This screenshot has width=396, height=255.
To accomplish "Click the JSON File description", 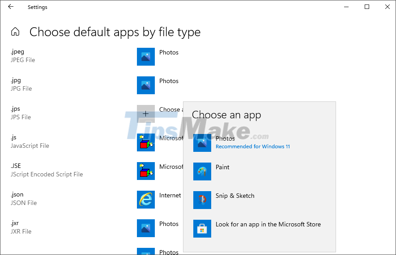I will pyautogui.click(x=24, y=203).
